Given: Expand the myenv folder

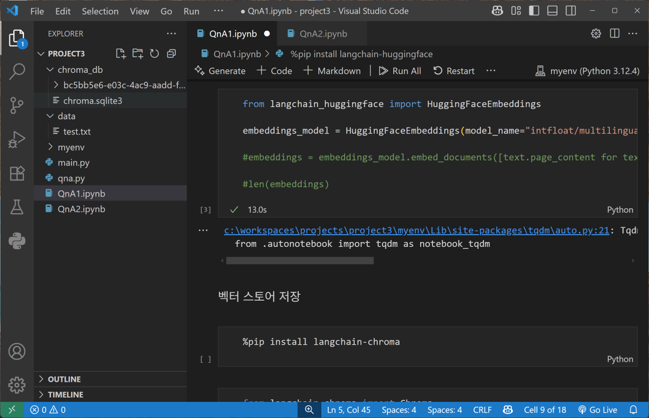Looking at the screenshot, I should pyautogui.click(x=50, y=147).
